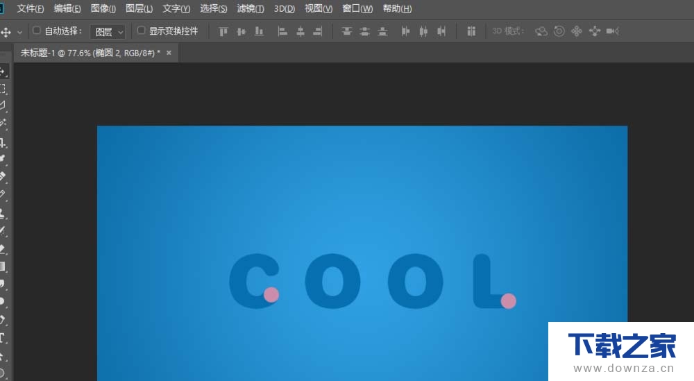Select the Crop tool

click(3, 143)
